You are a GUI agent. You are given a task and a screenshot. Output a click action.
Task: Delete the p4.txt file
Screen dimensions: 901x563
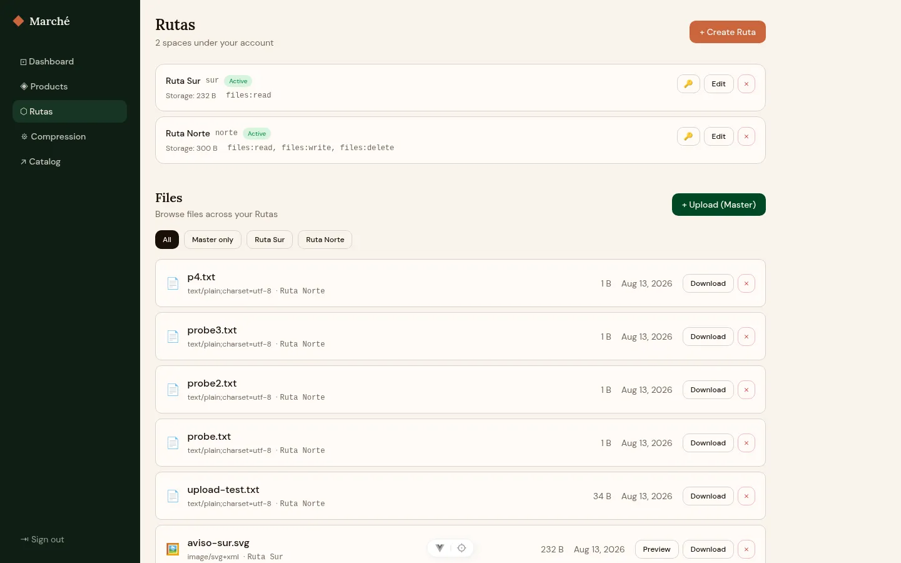[x=746, y=283]
